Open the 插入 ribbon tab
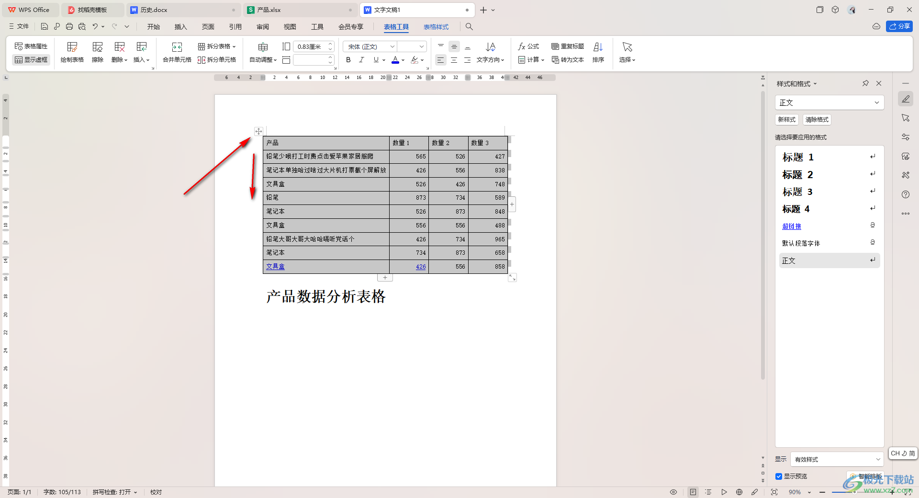 (180, 27)
